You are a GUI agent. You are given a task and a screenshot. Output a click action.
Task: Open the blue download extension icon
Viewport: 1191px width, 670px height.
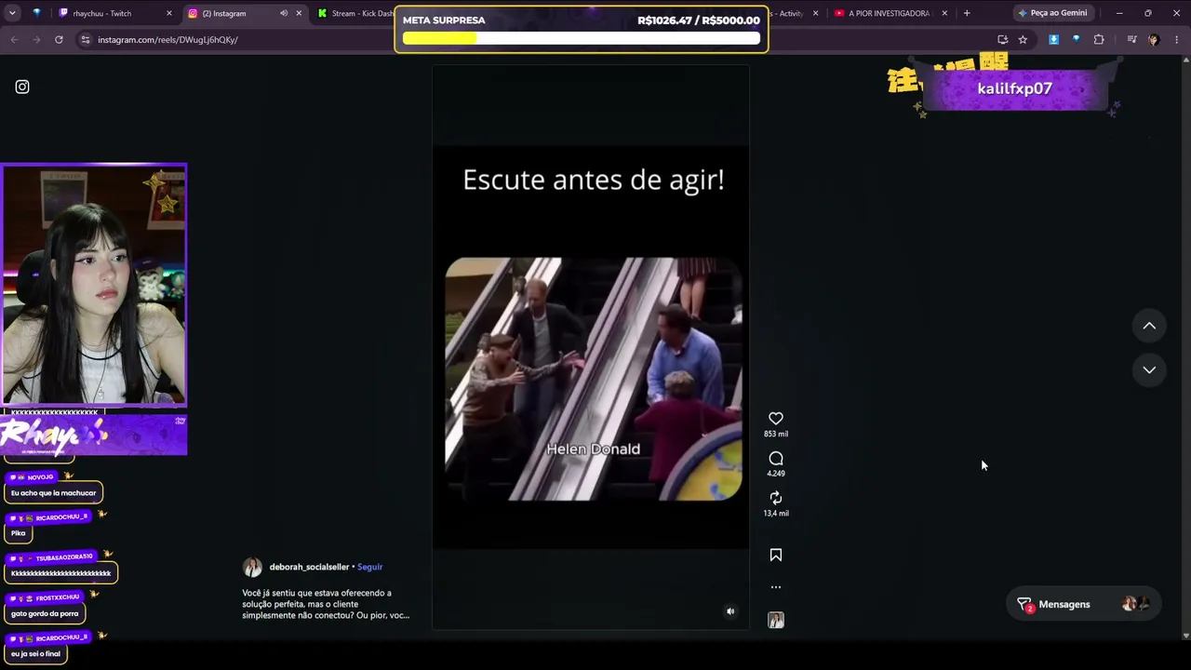coord(1053,40)
